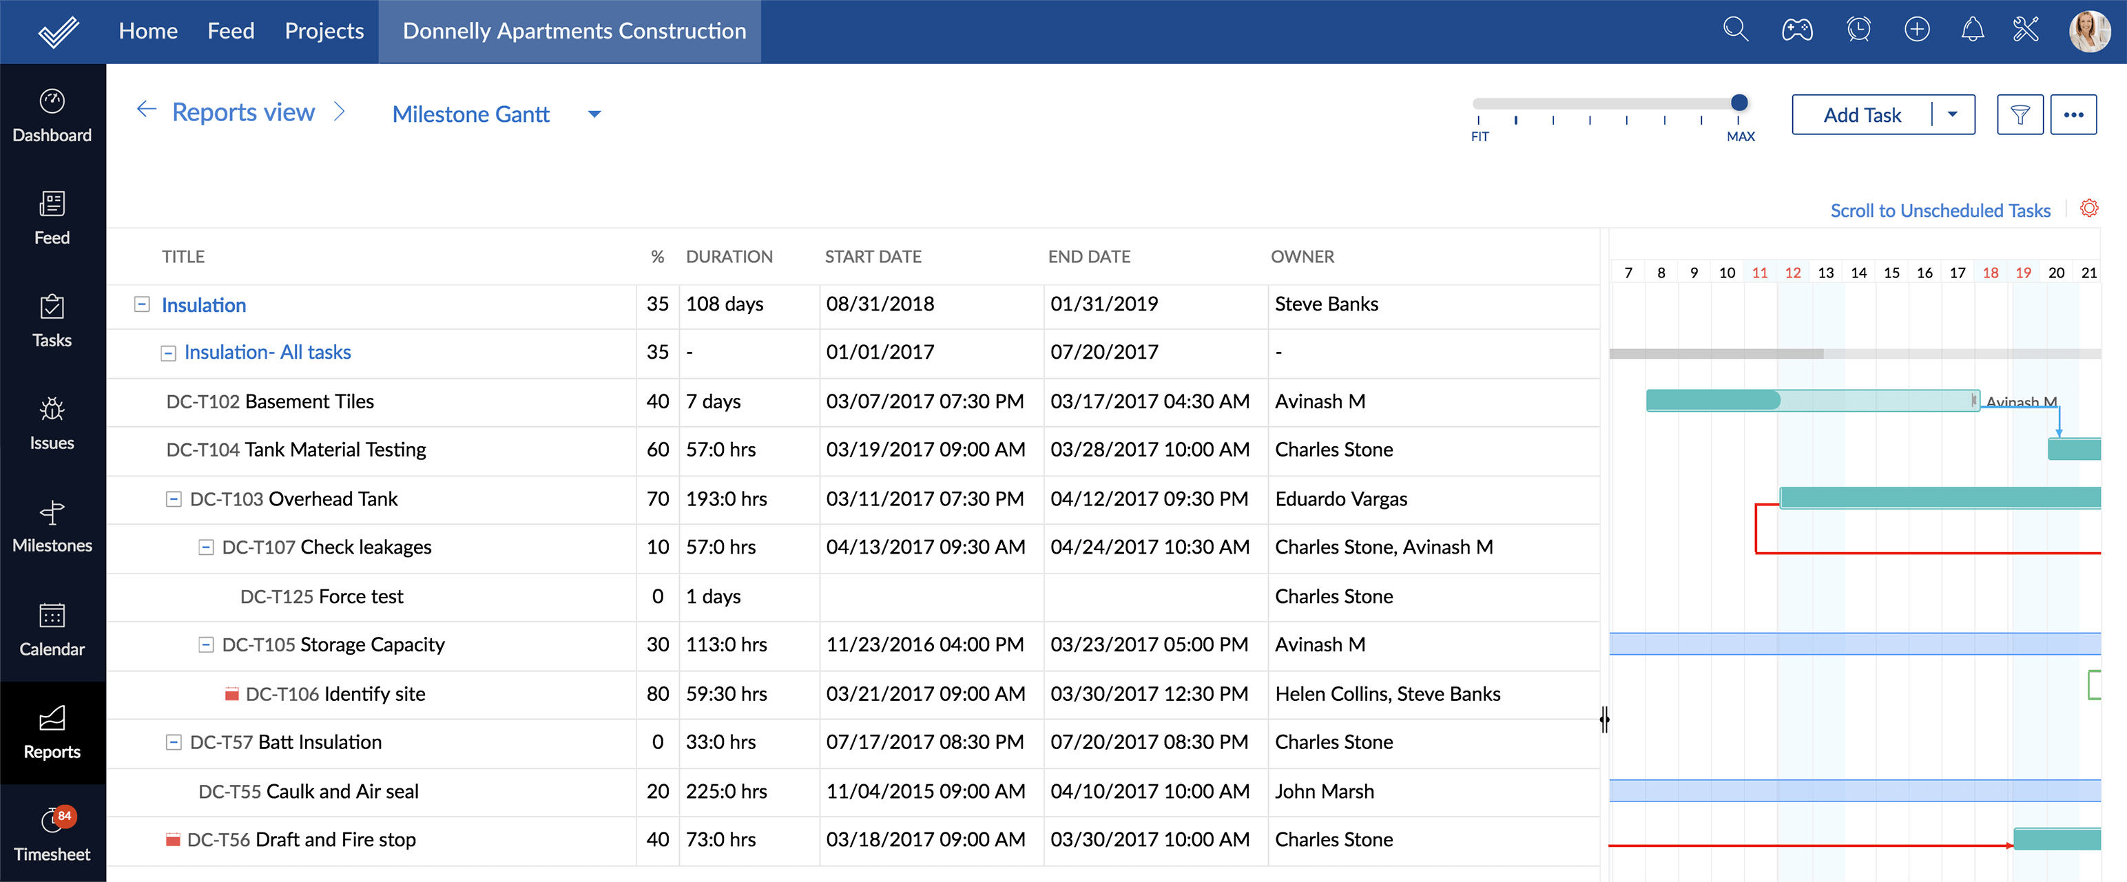Click the filter funnel button
The width and height of the screenshot is (2127, 882).
coord(2019,115)
